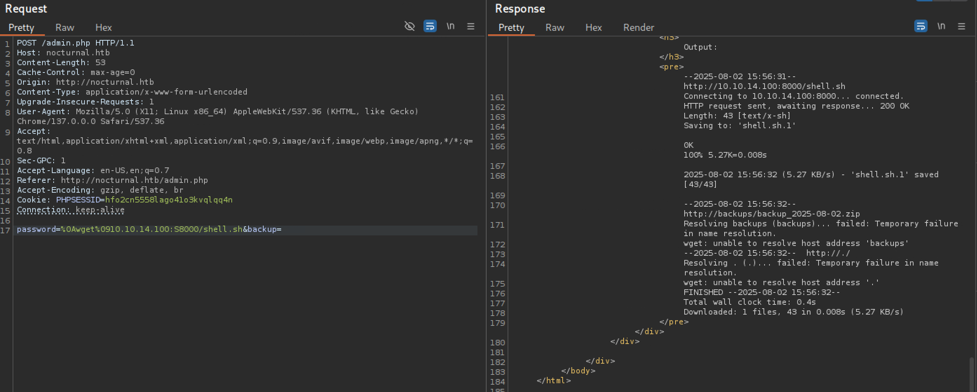Switch to the Request Hex tab
The image size is (977, 392).
(x=103, y=28)
